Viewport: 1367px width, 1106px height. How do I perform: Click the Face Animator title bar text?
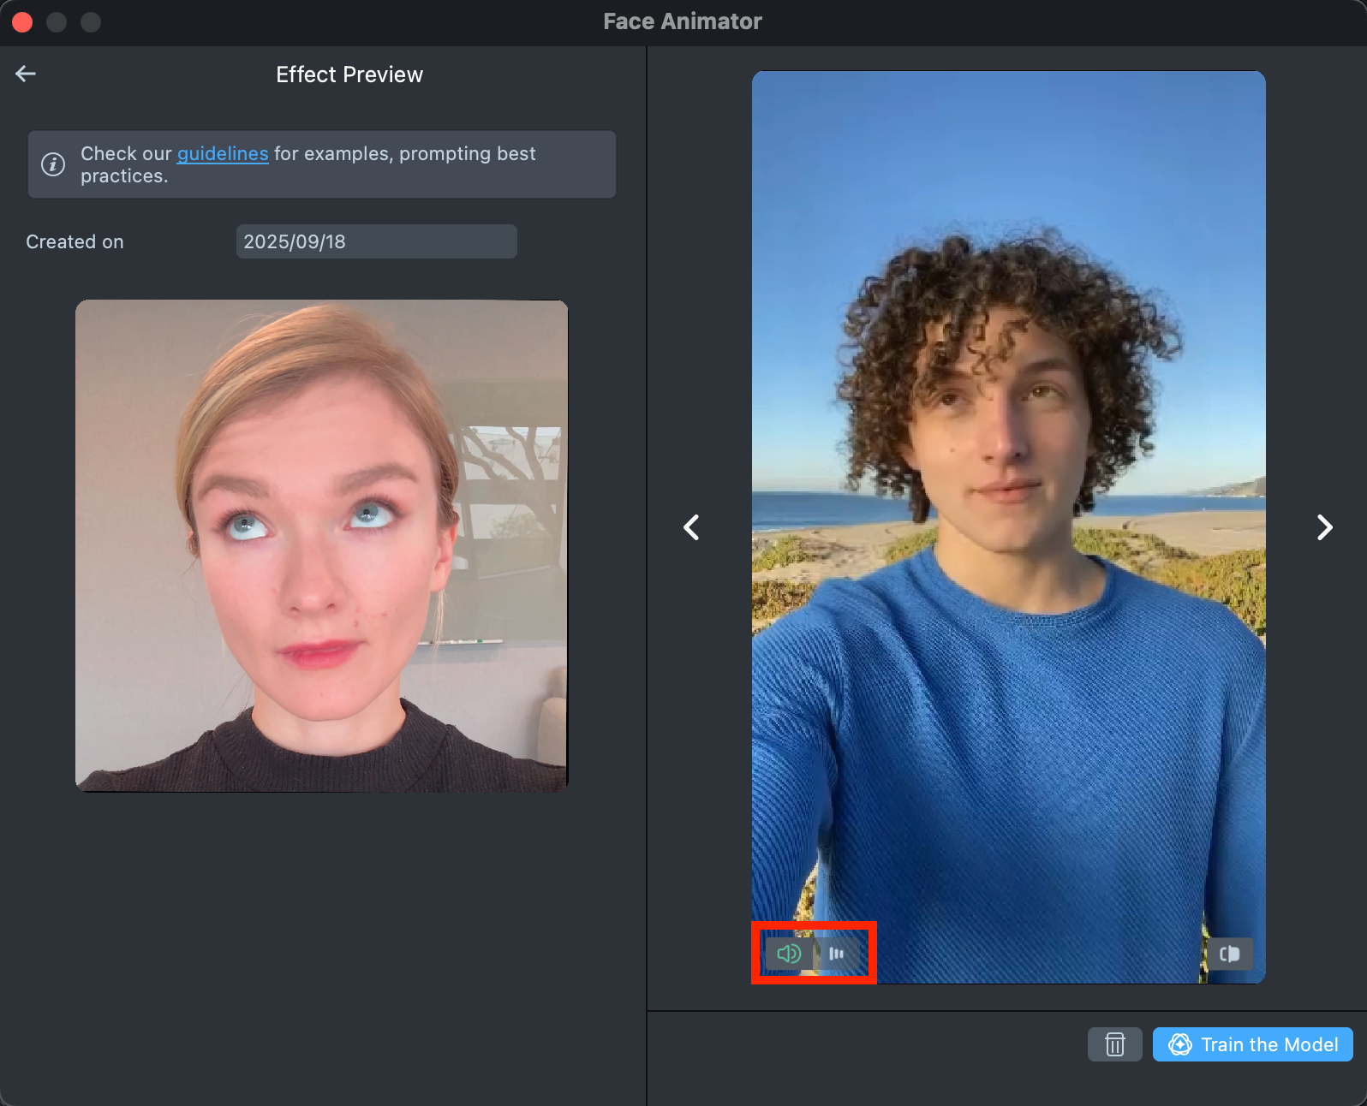[683, 21]
